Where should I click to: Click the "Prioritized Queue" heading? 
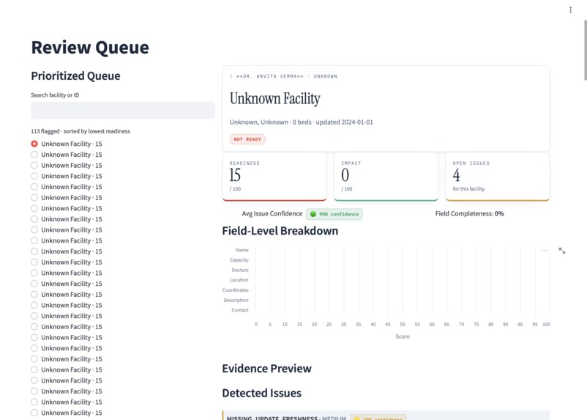click(75, 75)
